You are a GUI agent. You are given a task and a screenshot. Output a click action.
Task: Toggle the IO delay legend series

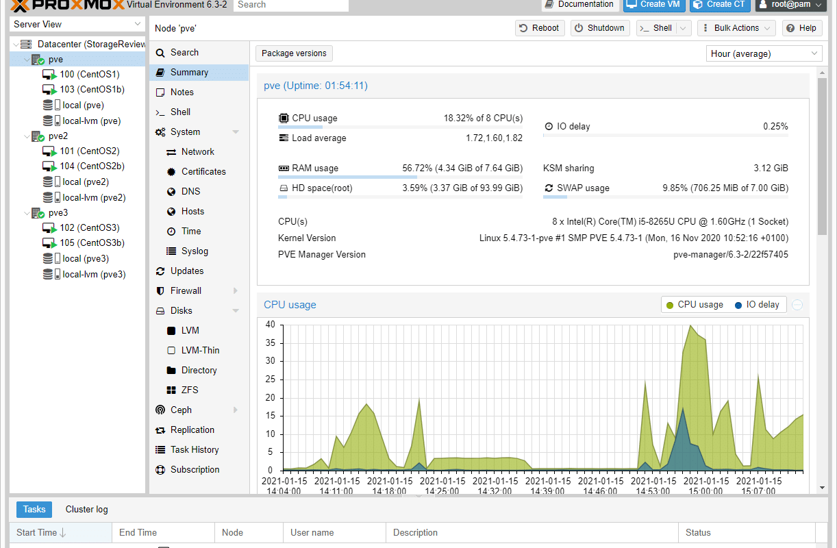pos(756,305)
